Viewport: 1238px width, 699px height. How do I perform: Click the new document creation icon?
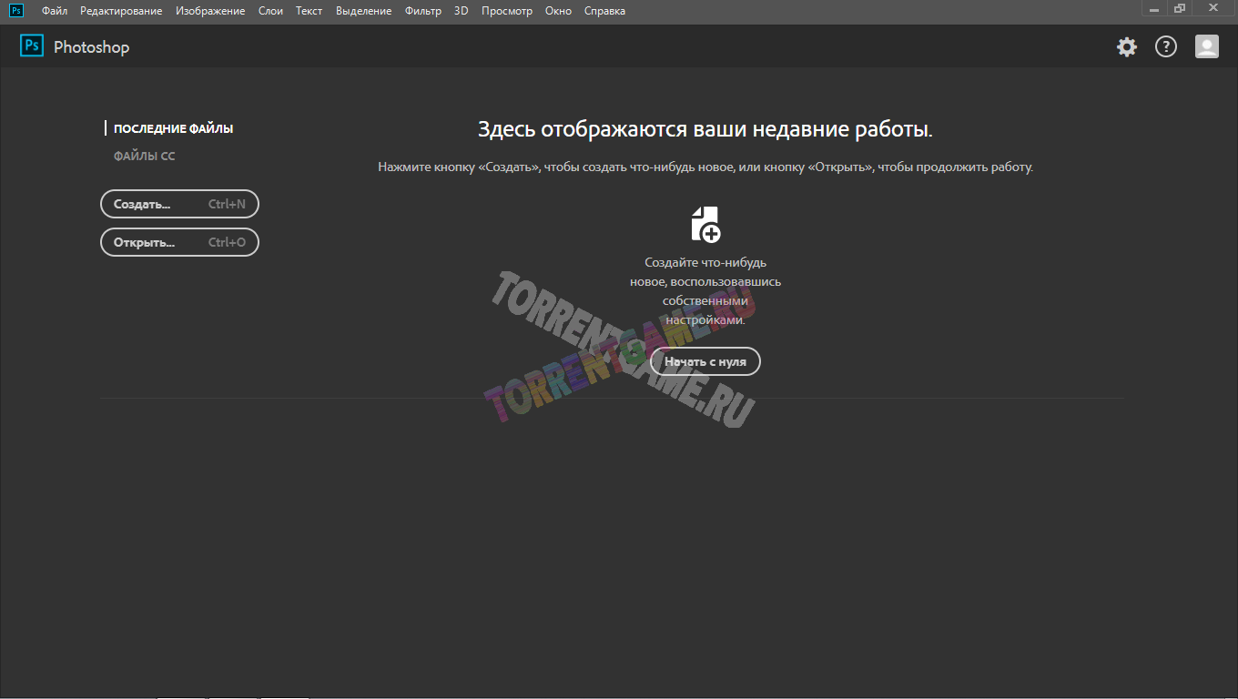click(x=705, y=224)
